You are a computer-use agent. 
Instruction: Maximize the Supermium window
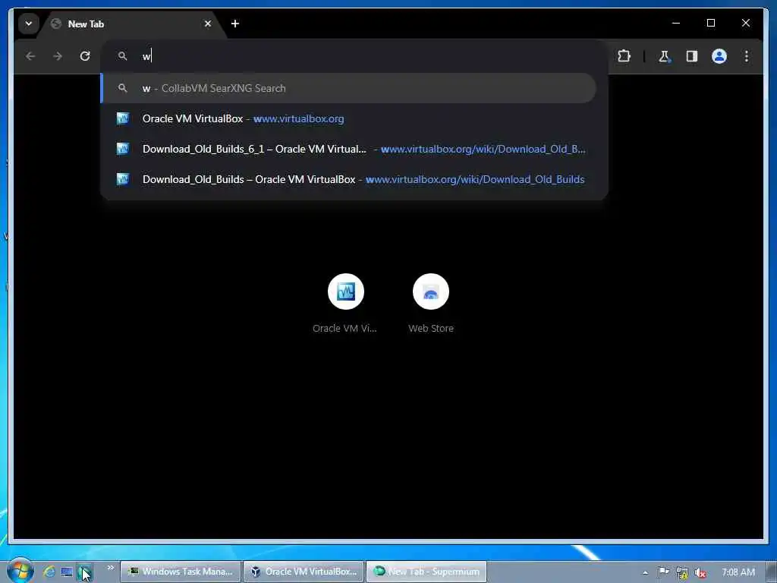(710, 23)
